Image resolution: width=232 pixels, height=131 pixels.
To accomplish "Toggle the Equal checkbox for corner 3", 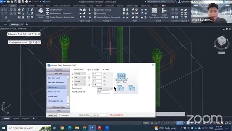I will point(89,81).
